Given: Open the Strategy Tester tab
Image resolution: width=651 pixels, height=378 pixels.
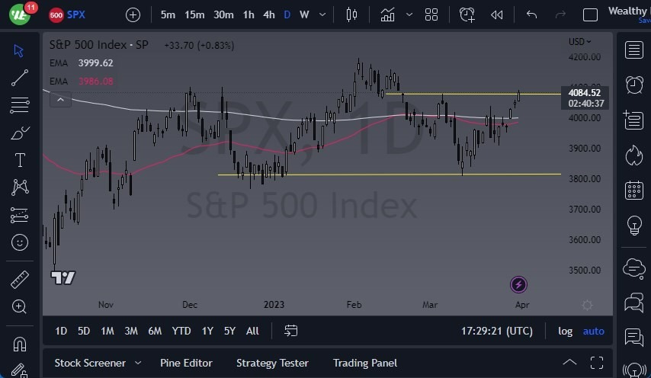Looking at the screenshot, I should click(x=272, y=363).
